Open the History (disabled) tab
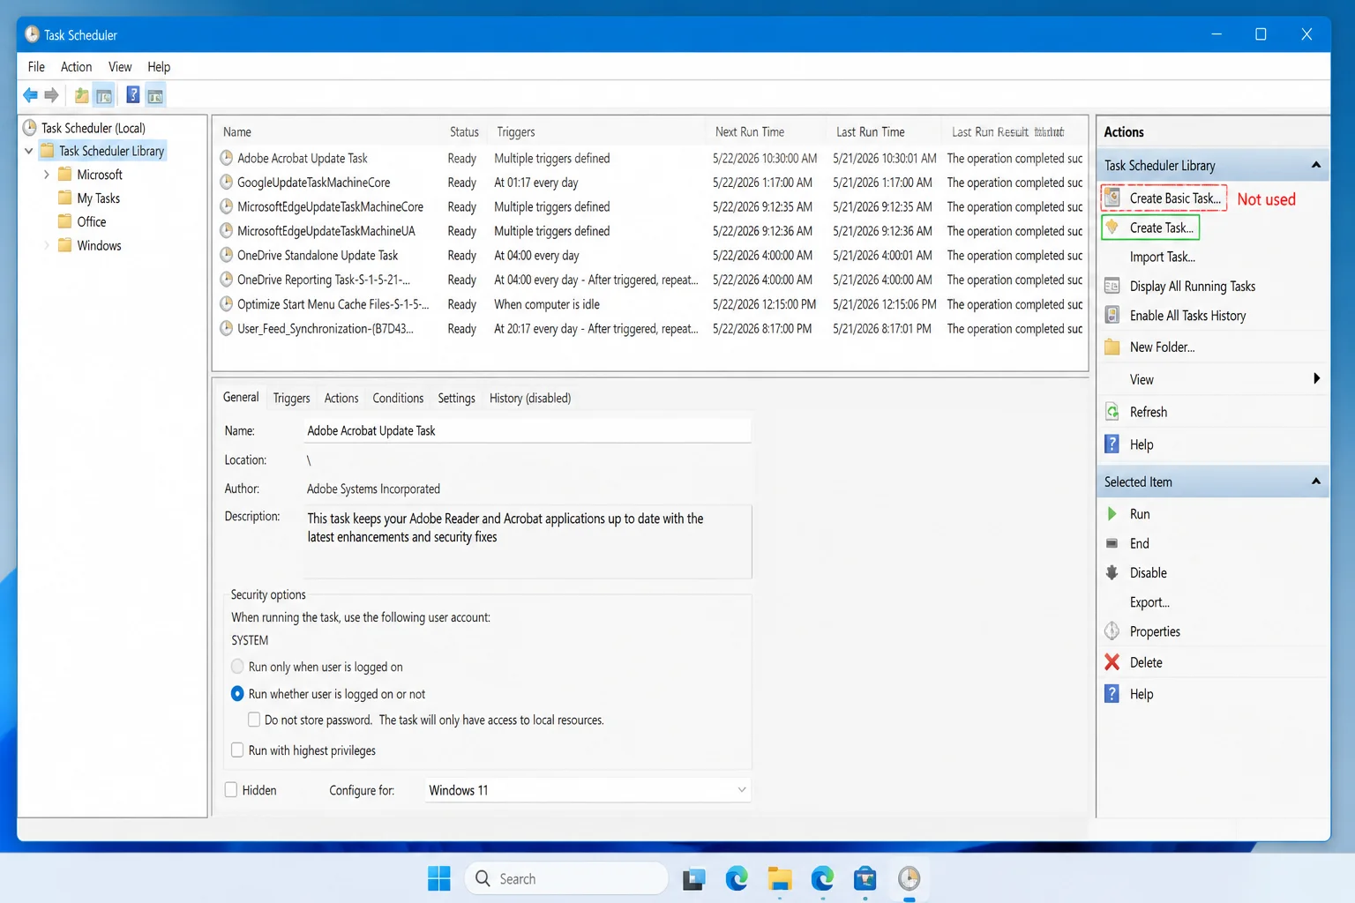1355x903 pixels. 530,398
